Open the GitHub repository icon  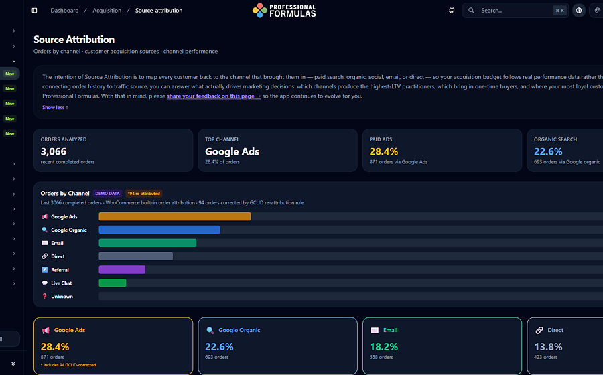click(x=452, y=10)
